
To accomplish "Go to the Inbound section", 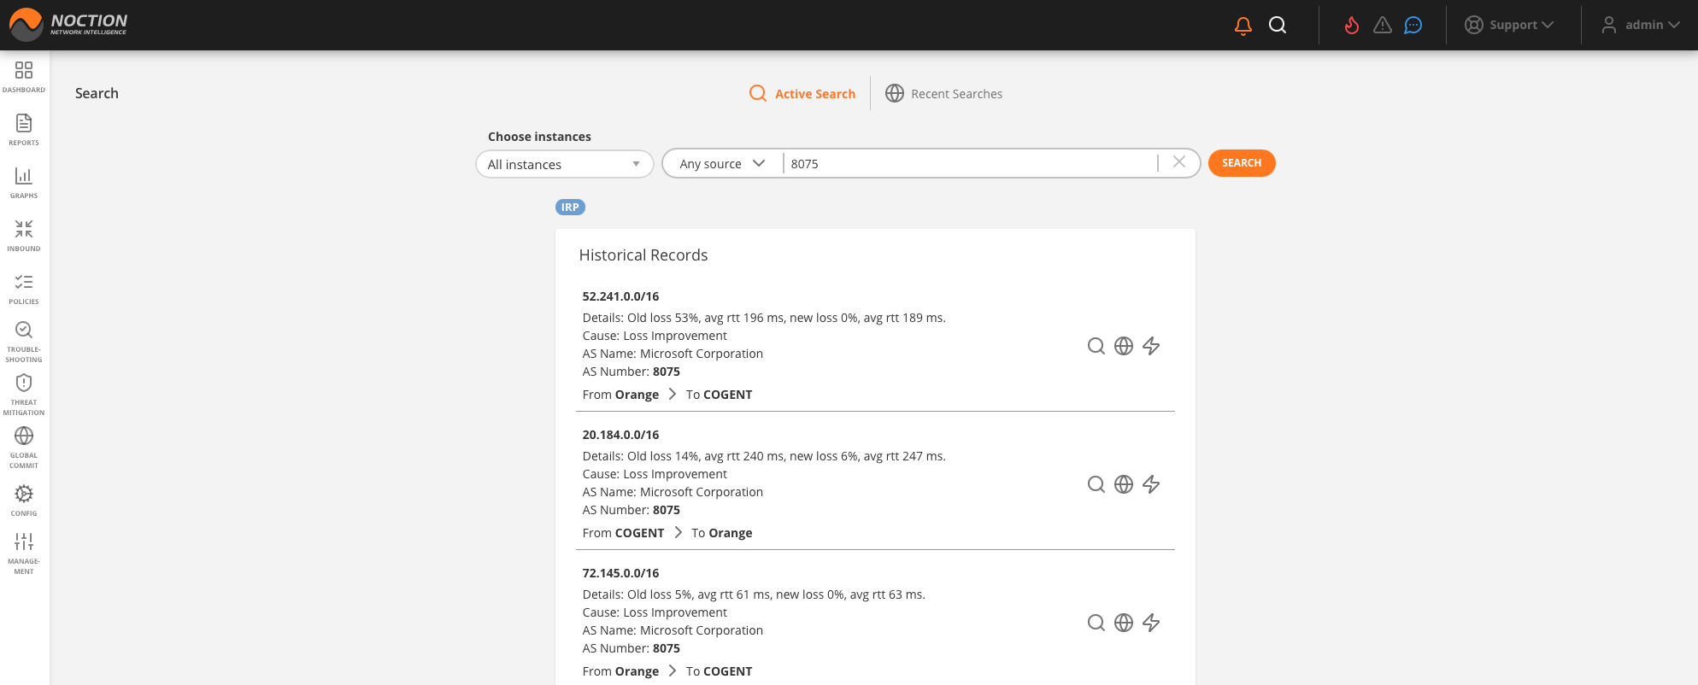I will click(24, 236).
